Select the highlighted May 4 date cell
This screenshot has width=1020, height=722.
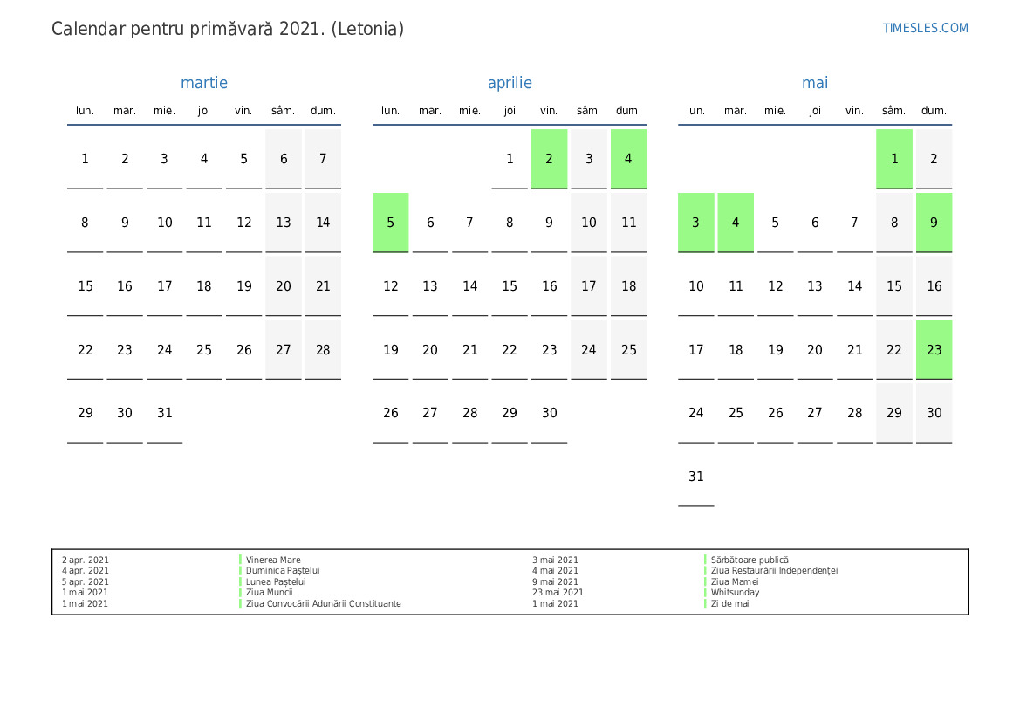pos(736,223)
